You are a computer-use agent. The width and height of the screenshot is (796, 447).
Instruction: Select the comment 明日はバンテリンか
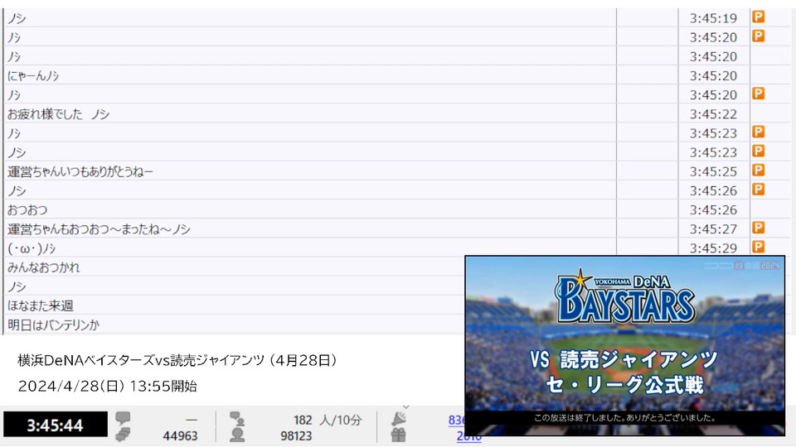53,324
